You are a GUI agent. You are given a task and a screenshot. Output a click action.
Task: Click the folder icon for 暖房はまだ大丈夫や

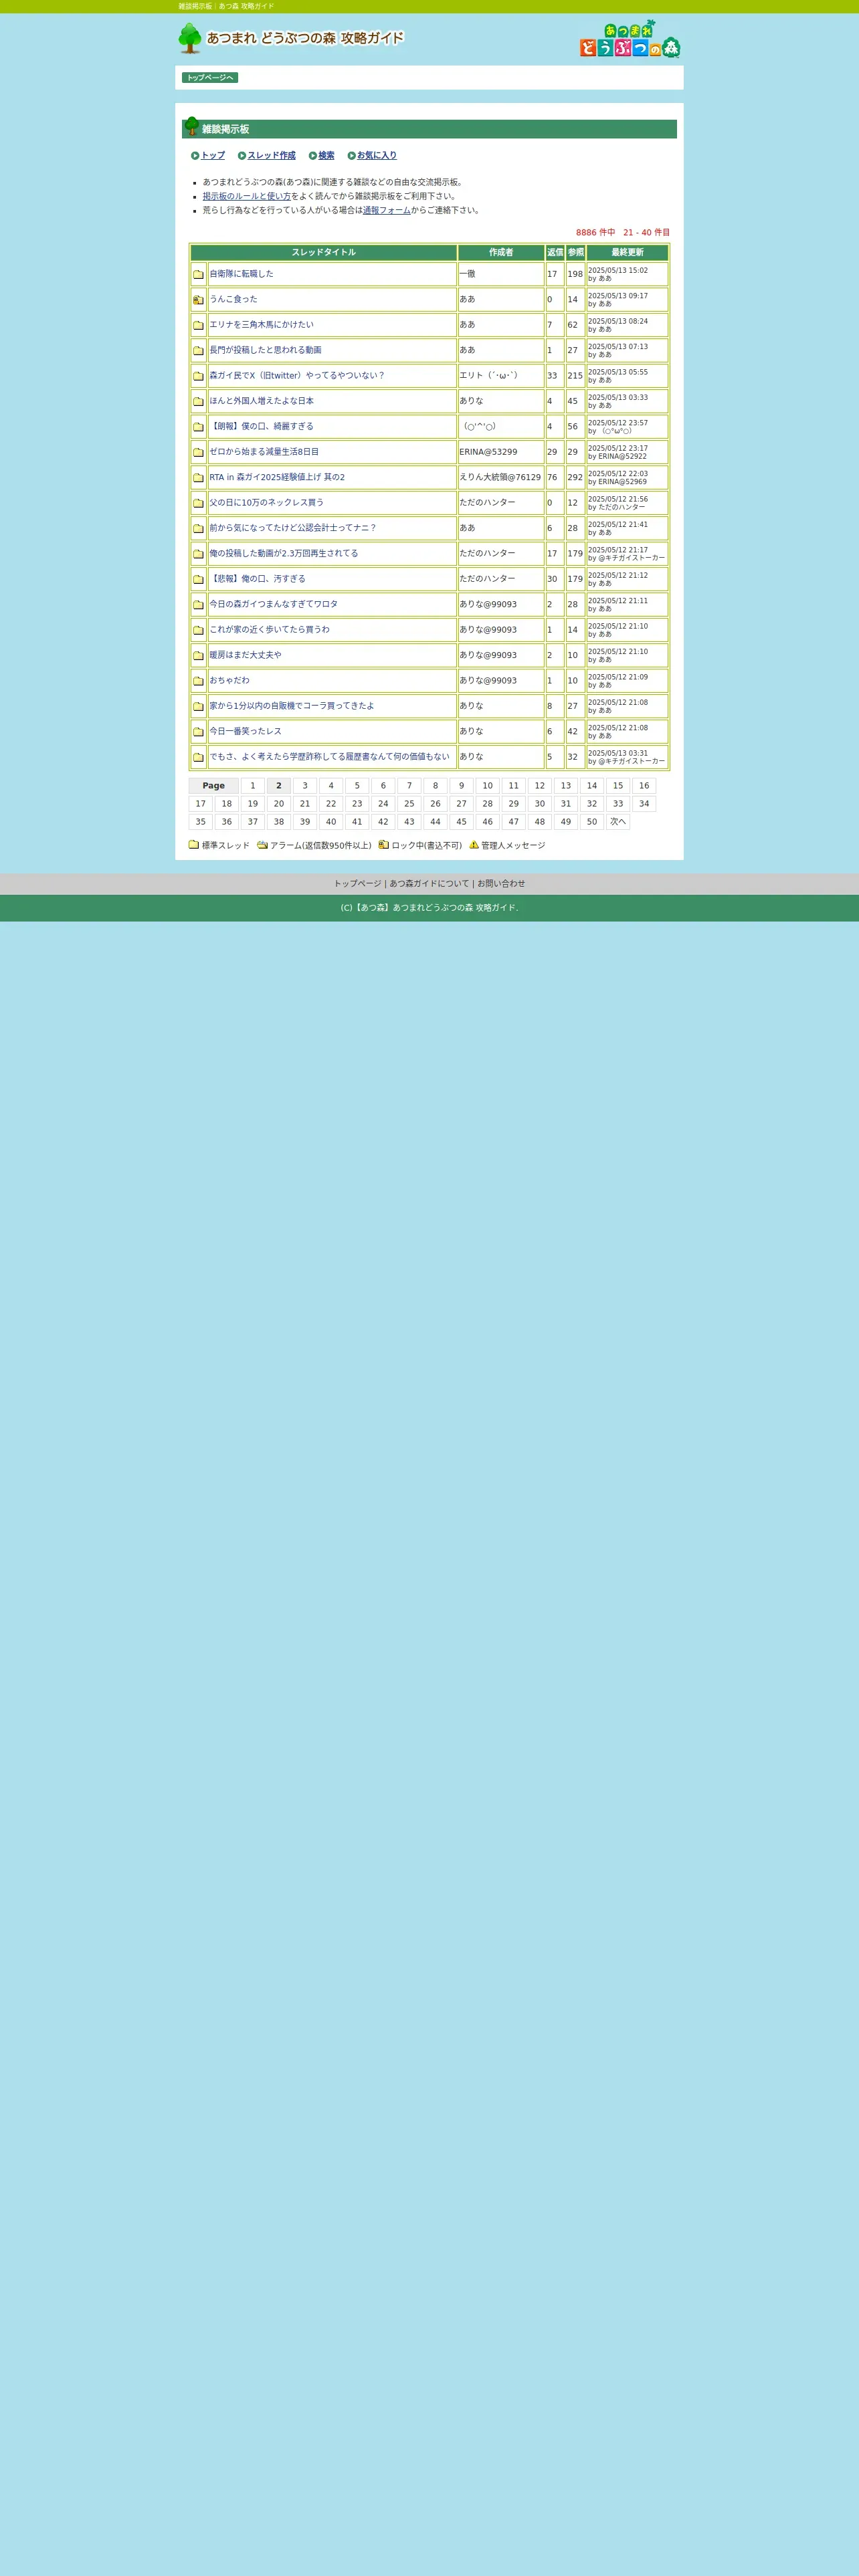[x=198, y=656]
